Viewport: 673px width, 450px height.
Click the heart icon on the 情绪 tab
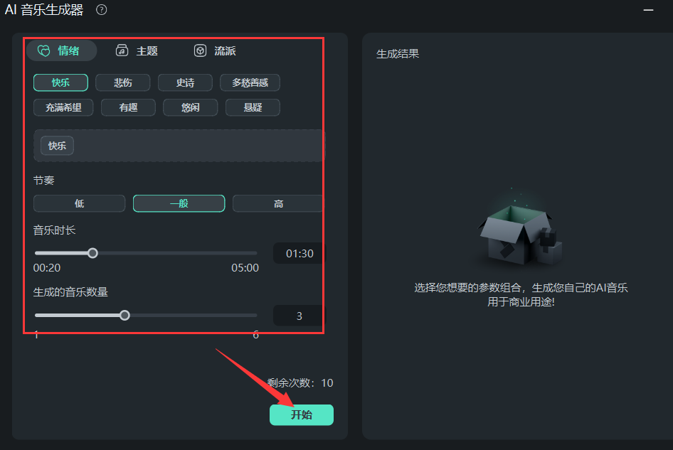click(x=43, y=50)
